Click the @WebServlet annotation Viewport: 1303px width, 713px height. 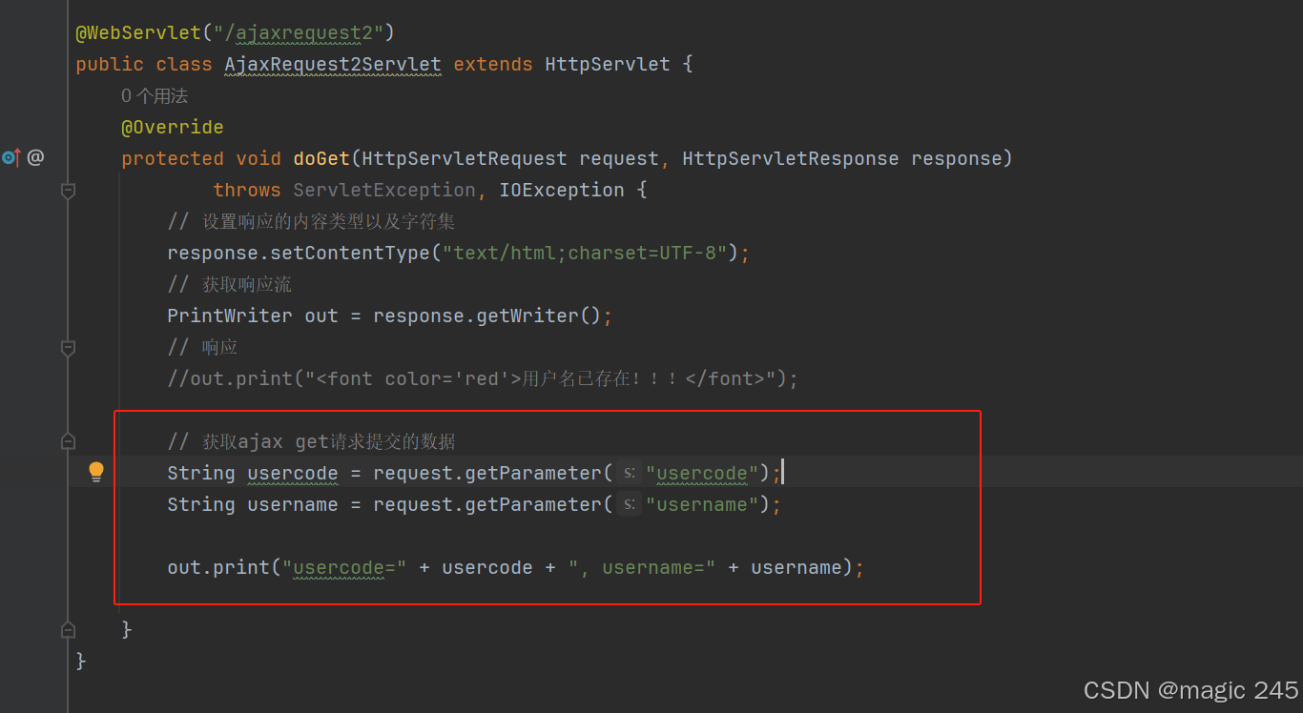pos(138,31)
